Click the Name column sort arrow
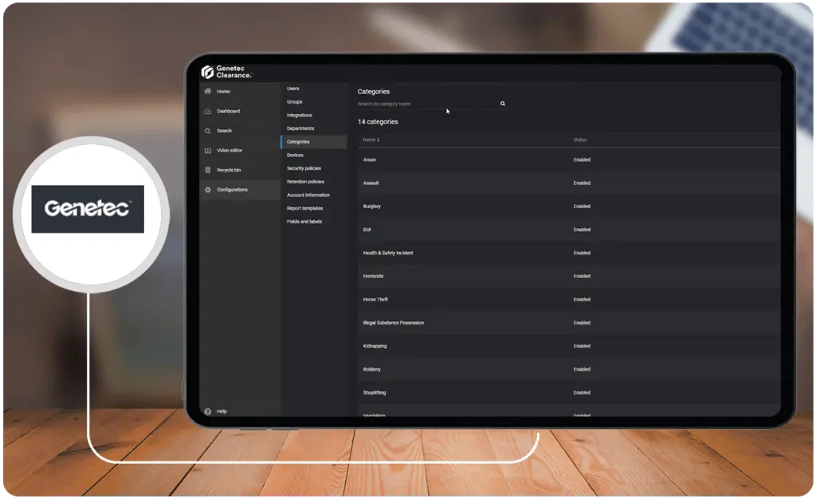The image size is (816, 499). click(379, 139)
